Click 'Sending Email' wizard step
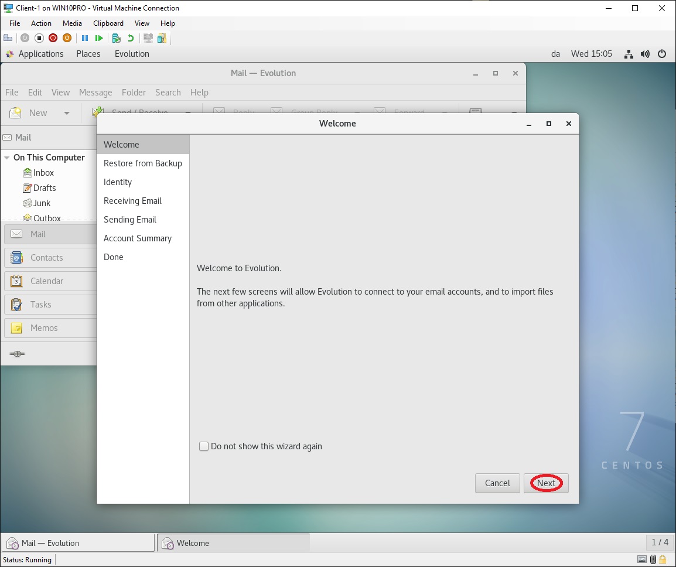The height and width of the screenshot is (567, 676). pos(143,220)
